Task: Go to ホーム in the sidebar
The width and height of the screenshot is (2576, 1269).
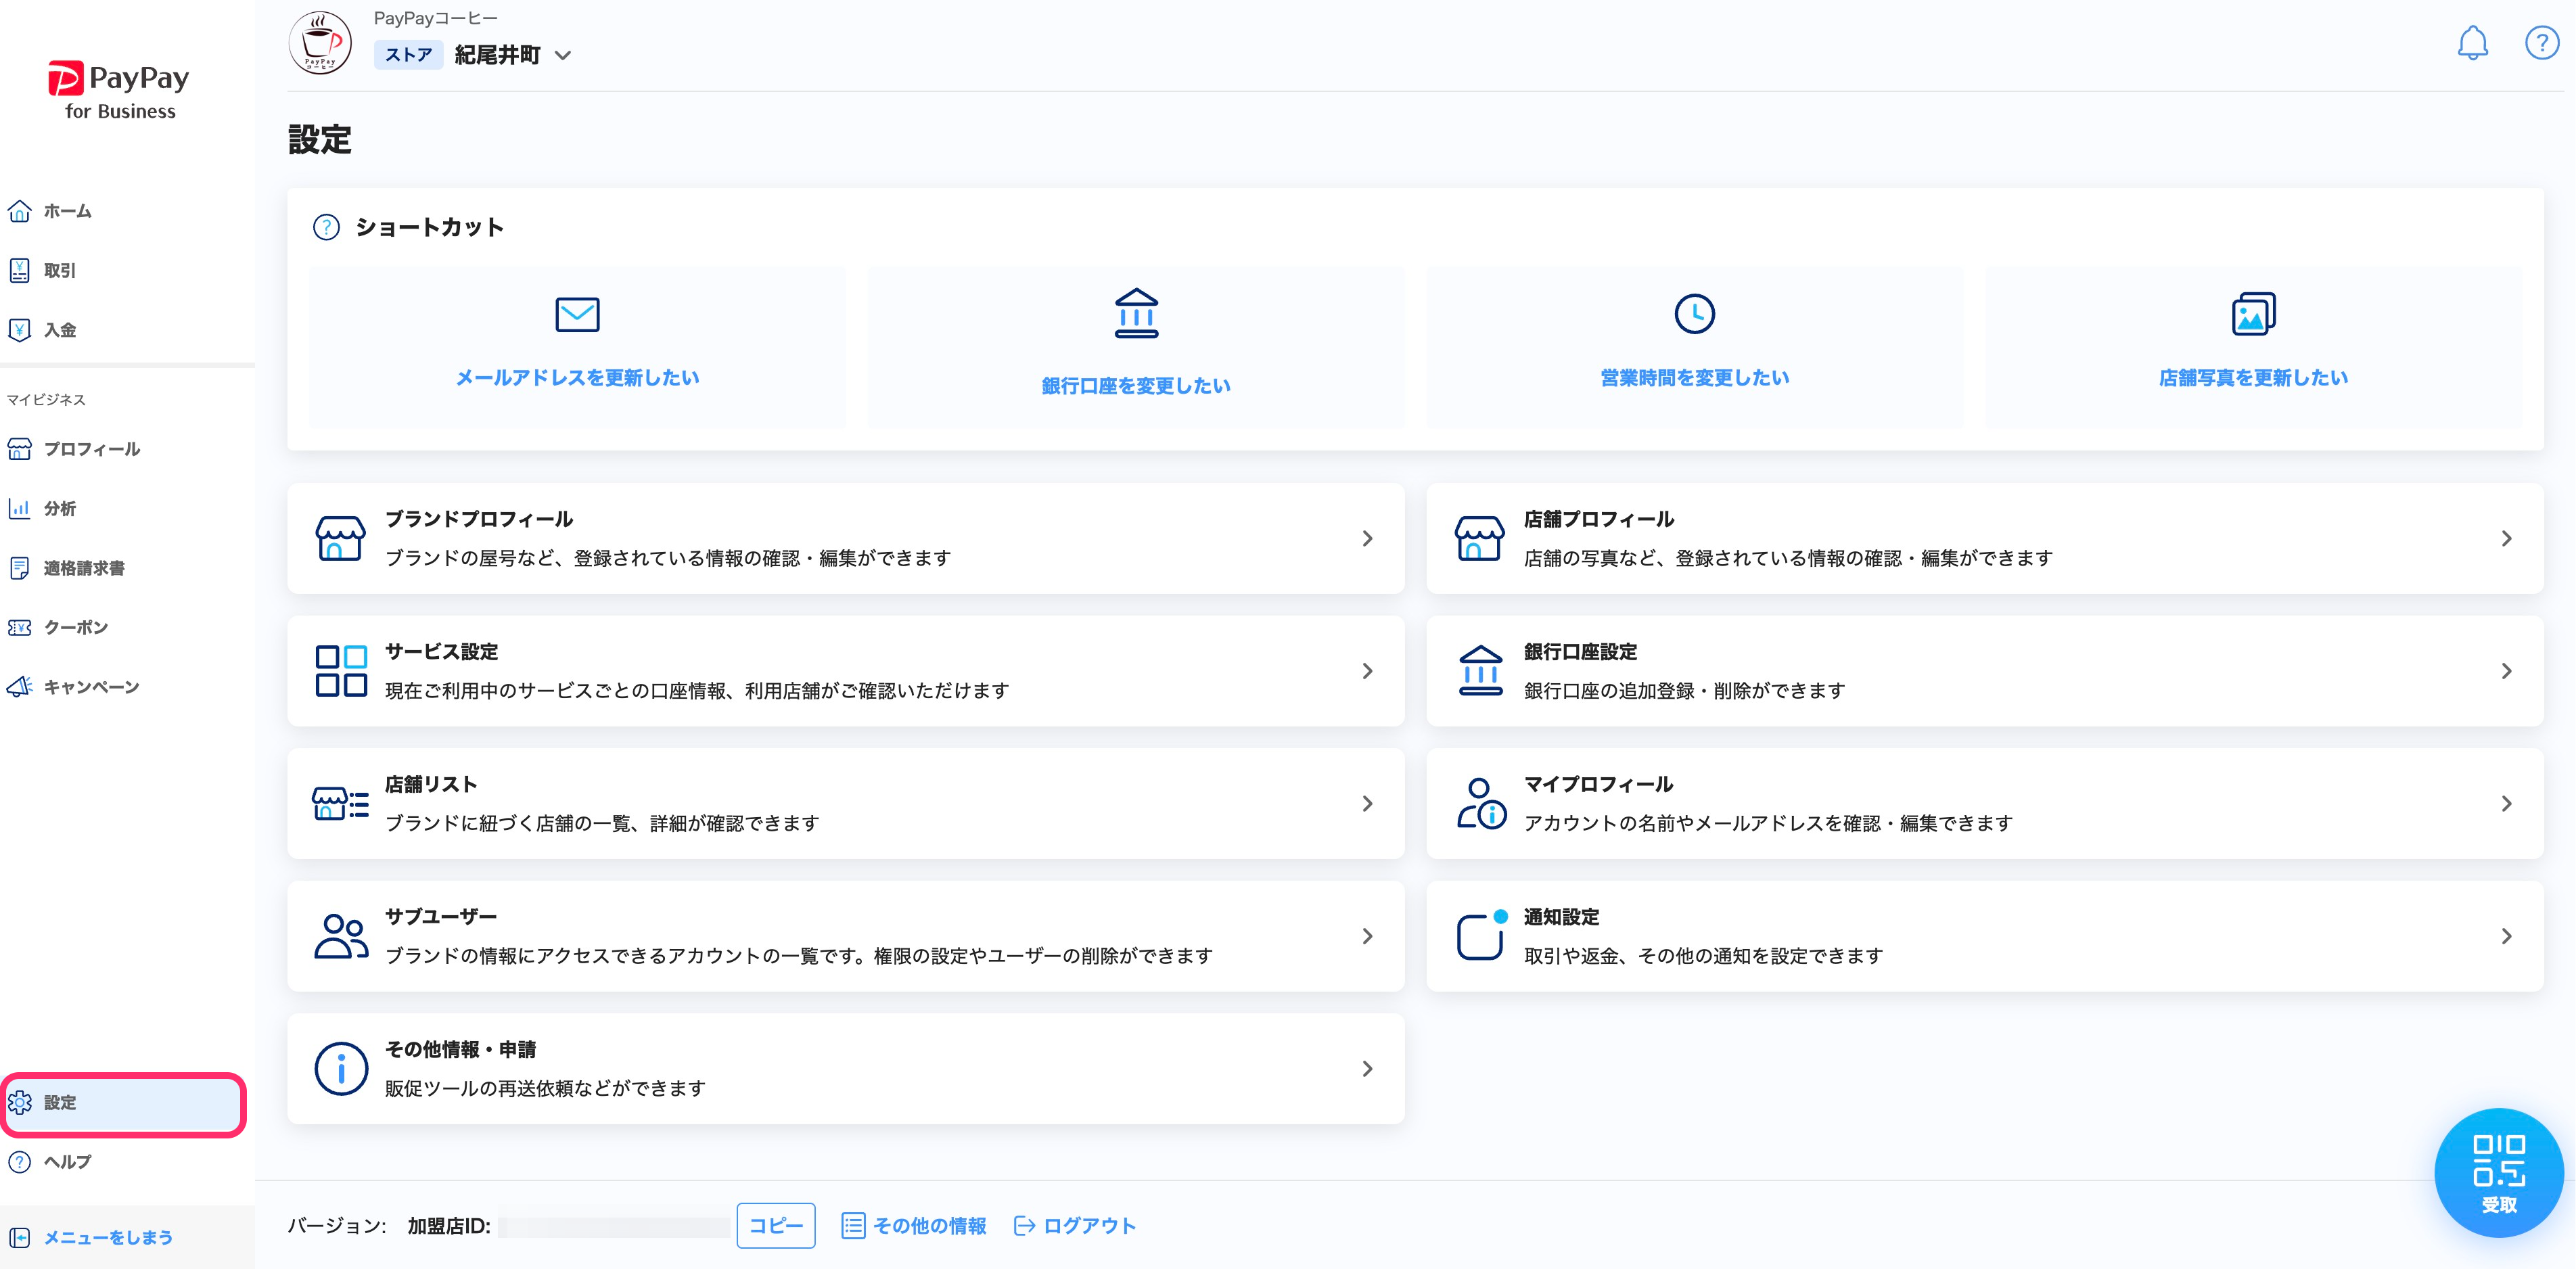Action: tap(67, 211)
